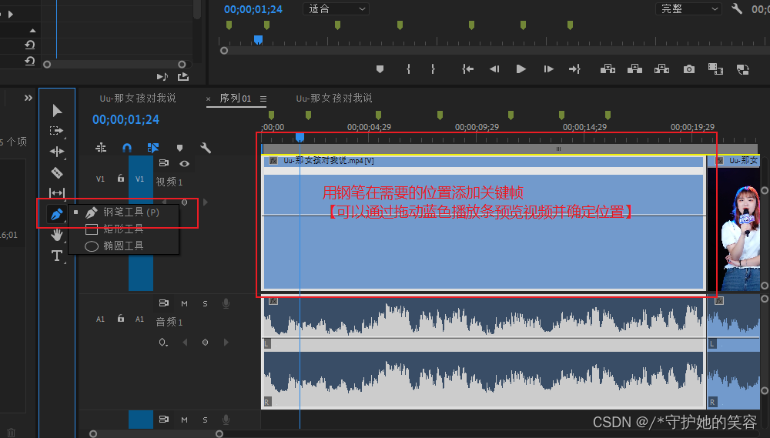The image size is (770, 438).
Task: Choose 矩形工具 from the flyout
Action: pos(122,229)
